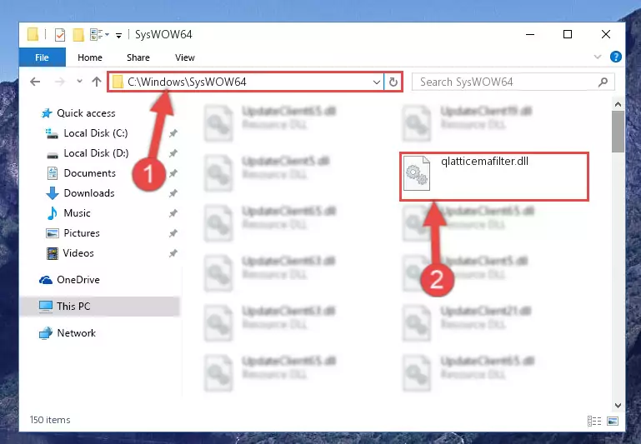Click the folder icon in the address bar
The image size is (641, 444).
click(x=118, y=82)
